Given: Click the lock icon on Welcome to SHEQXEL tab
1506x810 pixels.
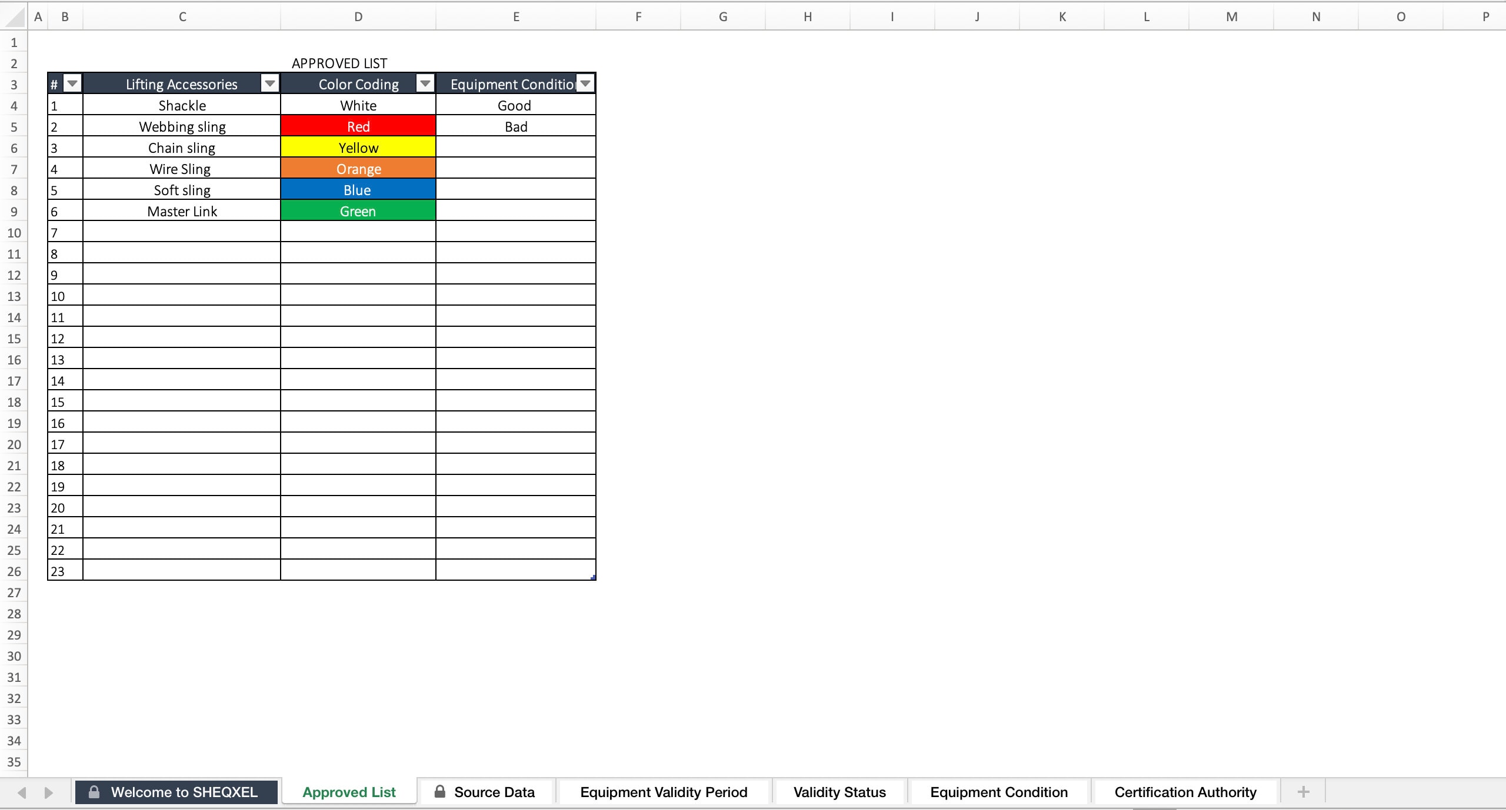Looking at the screenshot, I should 94,792.
